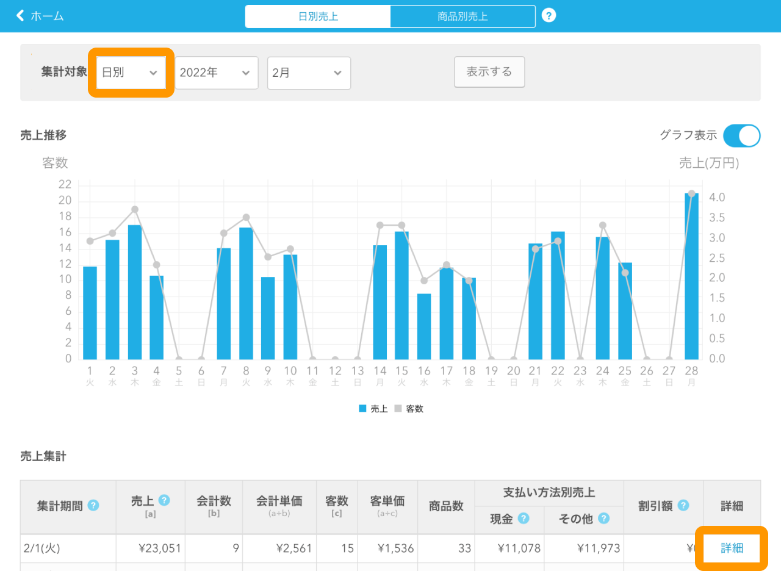Click help icon next to 割引額
Viewport: 781px width, 571px height.
[x=683, y=505]
